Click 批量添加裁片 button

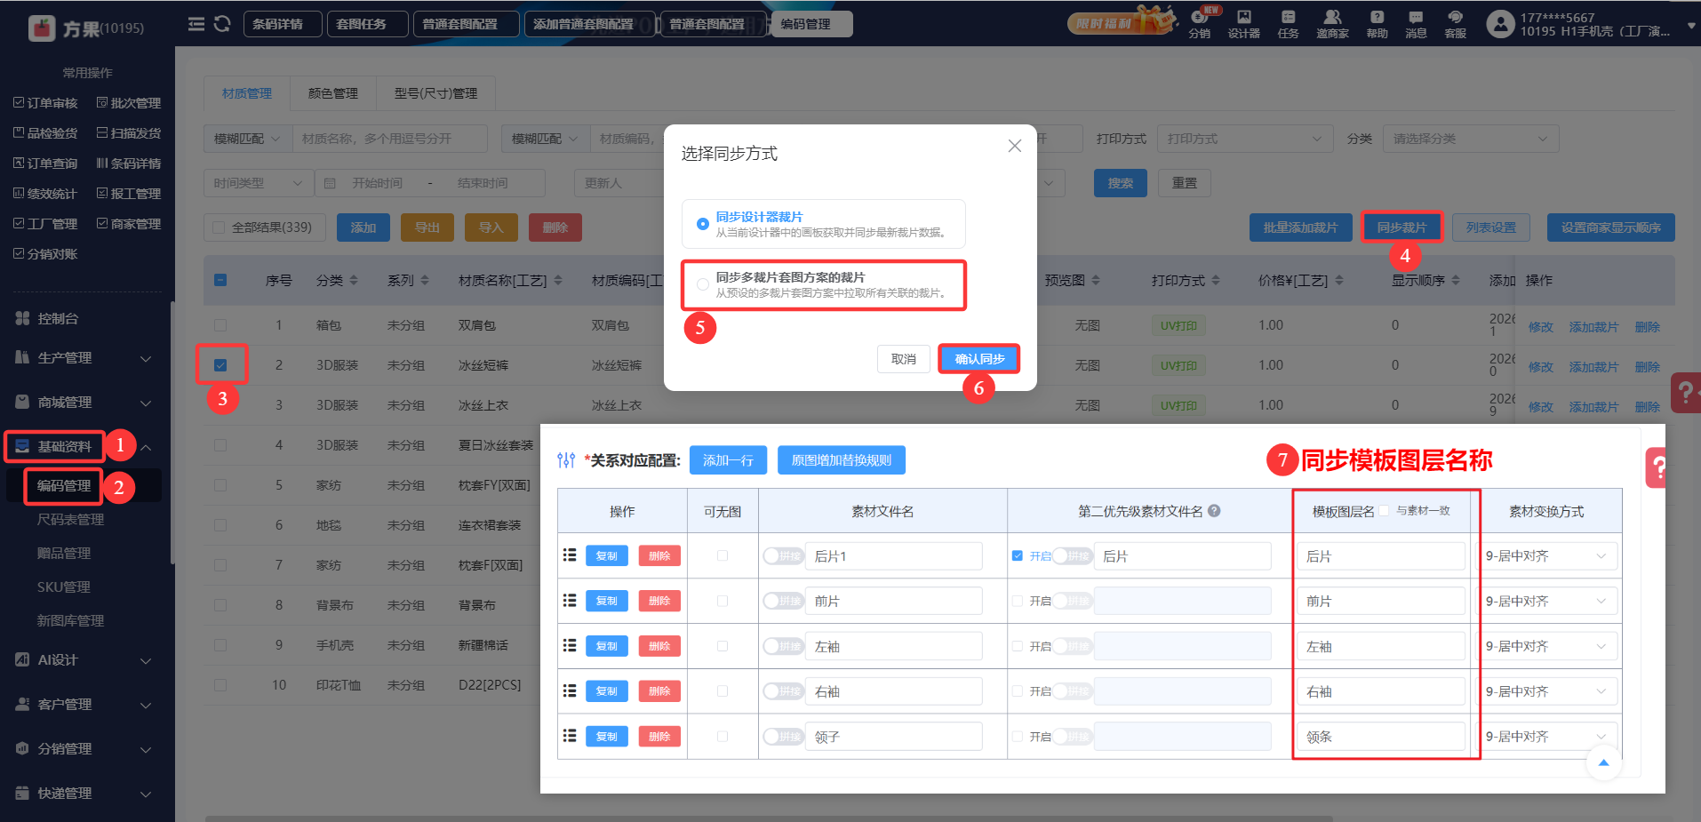tap(1300, 227)
